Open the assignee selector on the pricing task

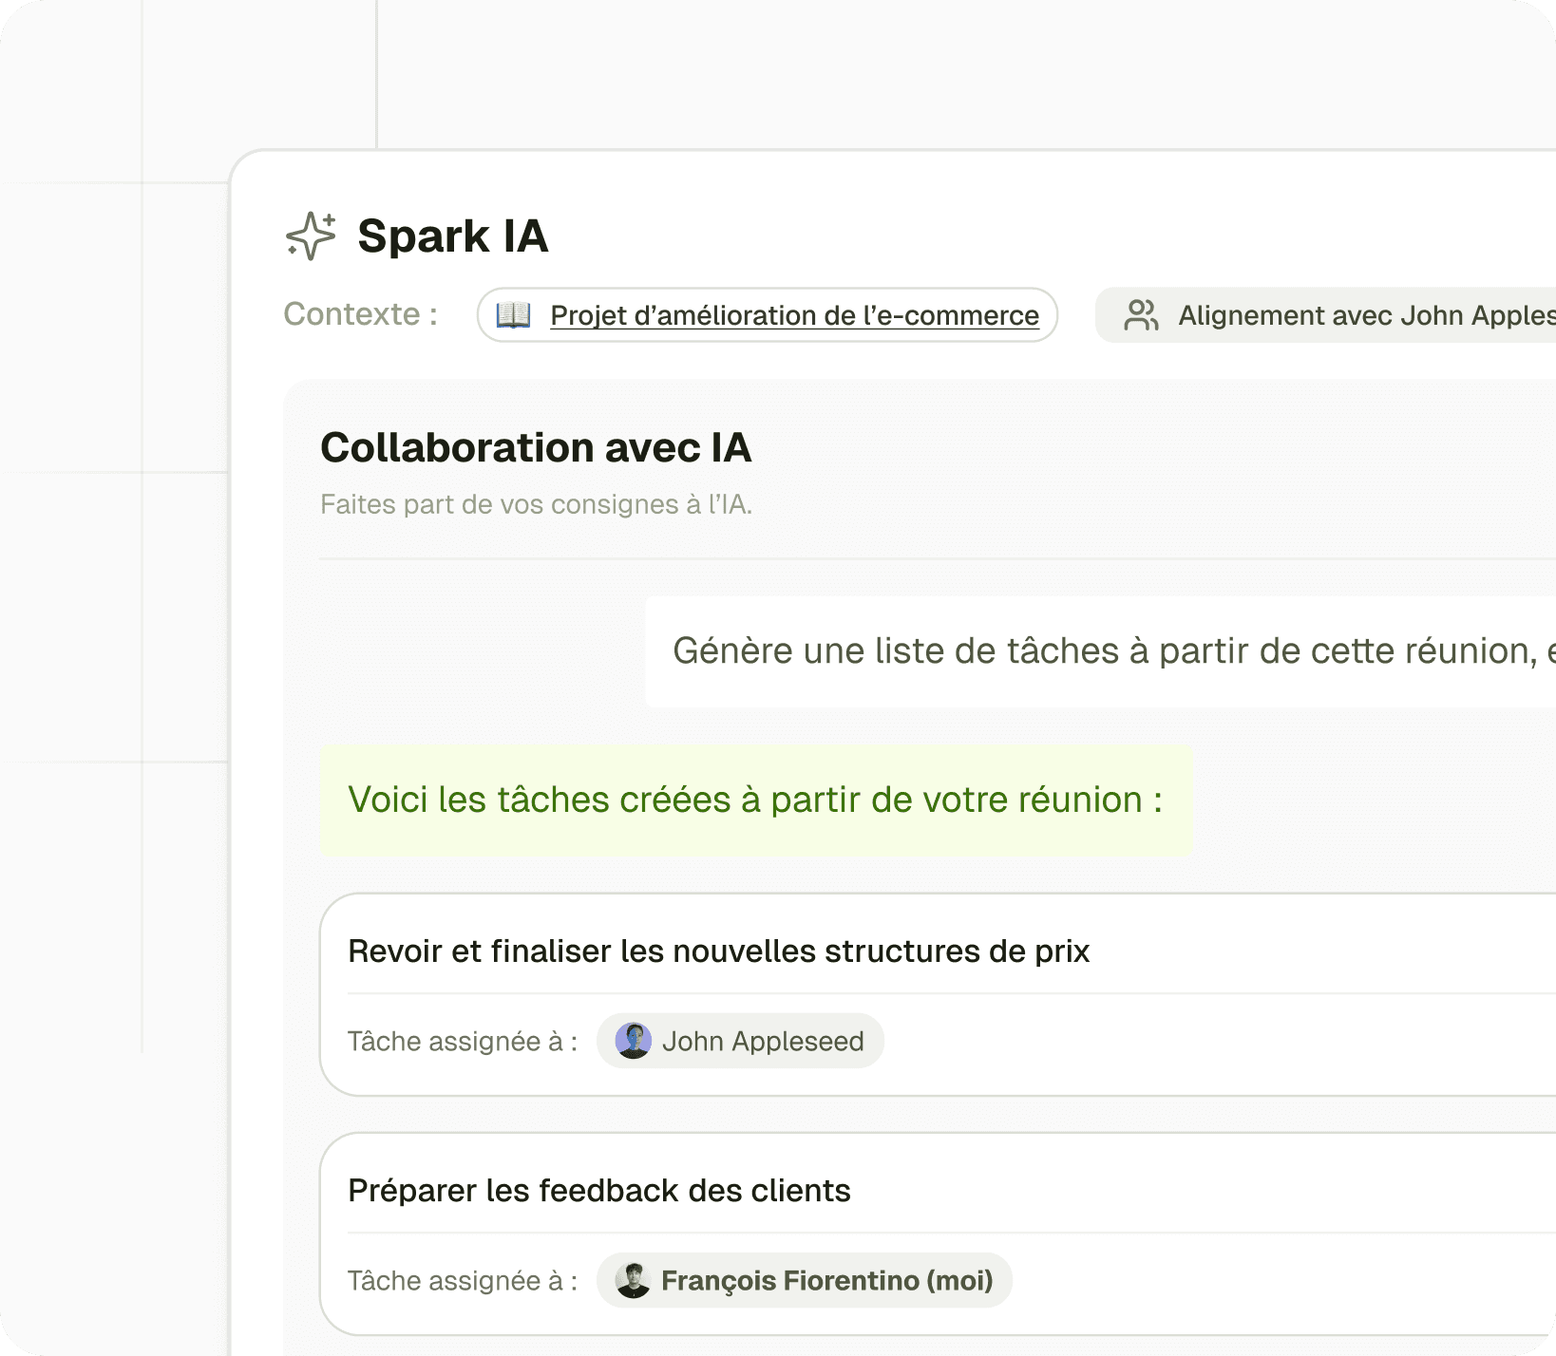[740, 1041]
